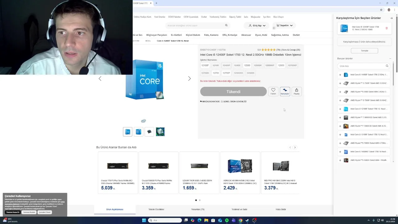The image size is (398, 224).
Task: Go to next recommended products page
Action: pyautogui.click(x=295, y=147)
